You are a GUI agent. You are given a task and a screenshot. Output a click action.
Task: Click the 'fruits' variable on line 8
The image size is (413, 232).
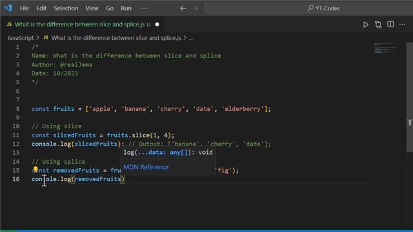click(x=64, y=109)
